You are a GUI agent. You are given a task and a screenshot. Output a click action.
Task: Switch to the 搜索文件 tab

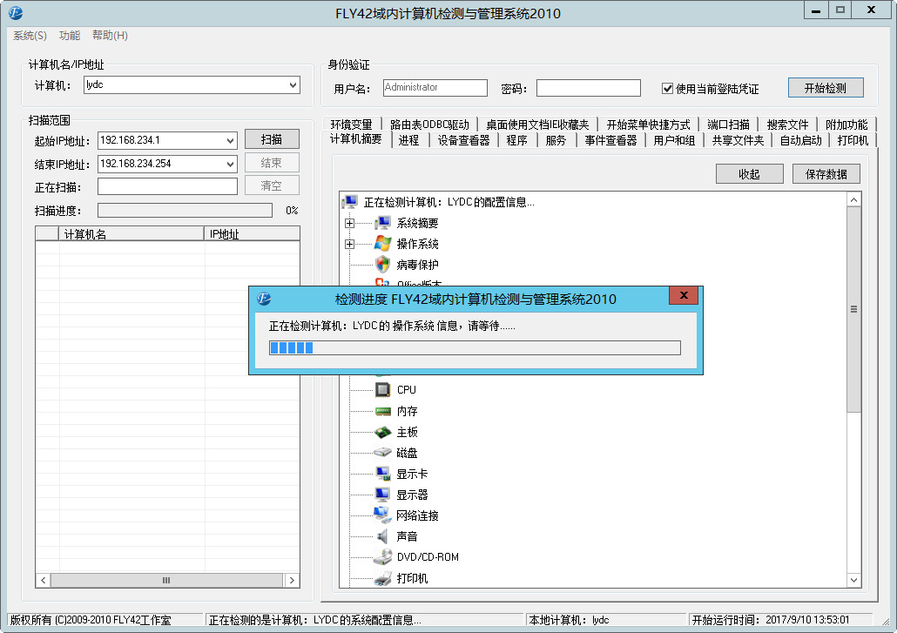[x=788, y=125]
